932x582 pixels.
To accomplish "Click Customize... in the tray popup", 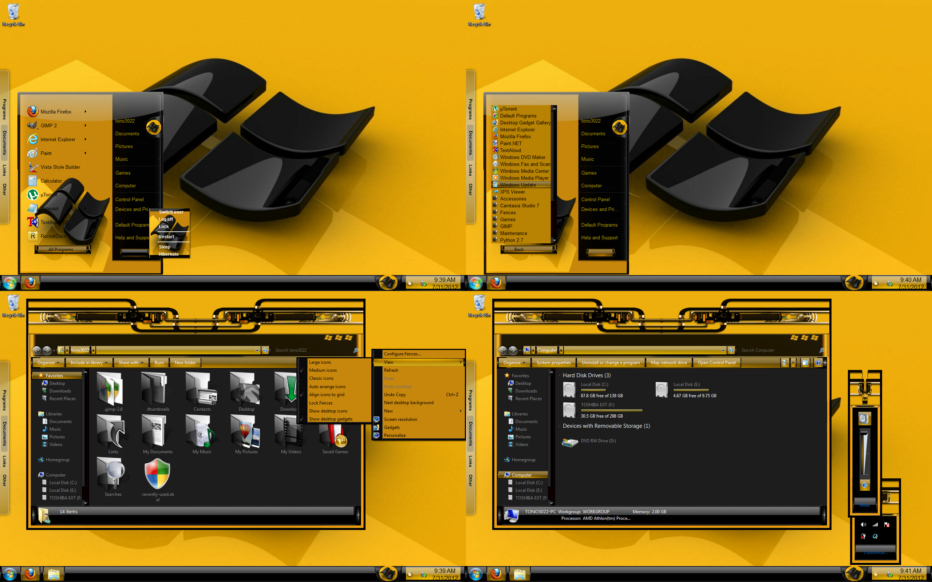I will pyautogui.click(x=875, y=553).
